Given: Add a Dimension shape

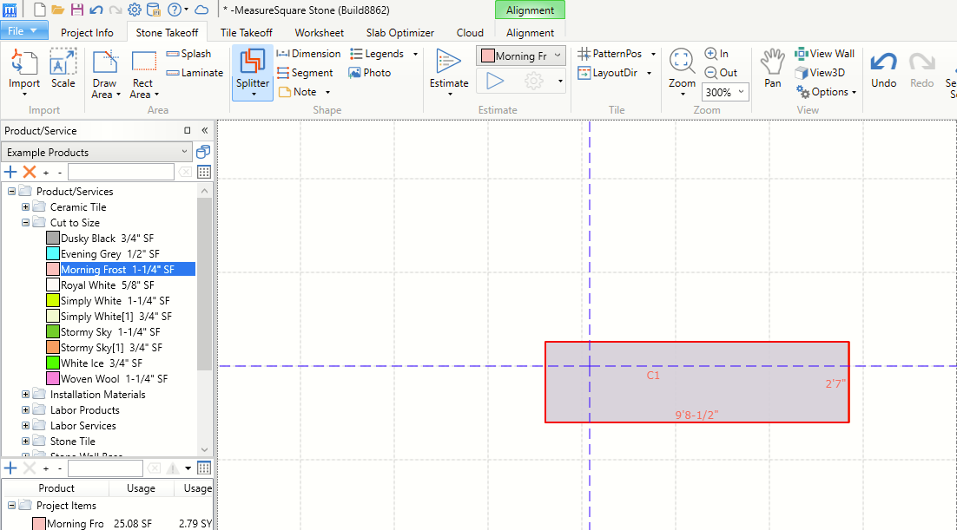Looking at the screenshot, I should [308, 54].
